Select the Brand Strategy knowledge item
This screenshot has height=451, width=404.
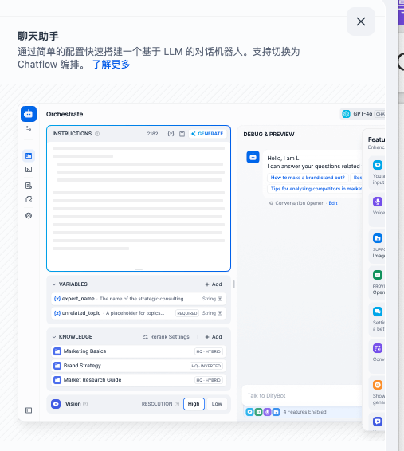(139, 366)
